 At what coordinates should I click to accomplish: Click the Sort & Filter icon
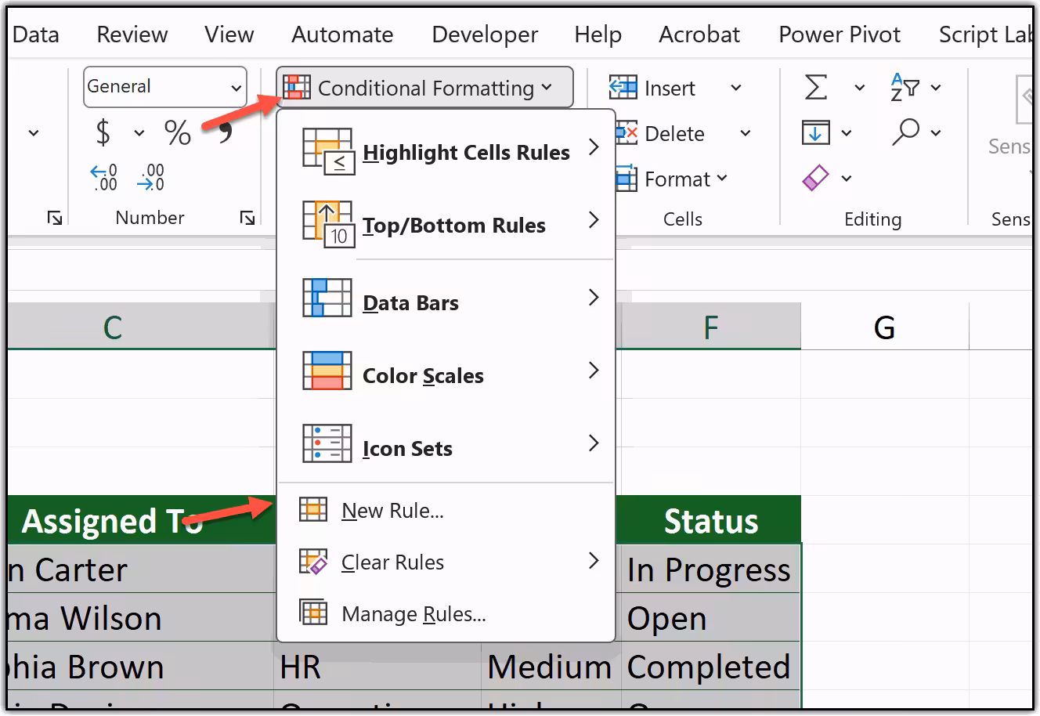[x=905, y=86]
